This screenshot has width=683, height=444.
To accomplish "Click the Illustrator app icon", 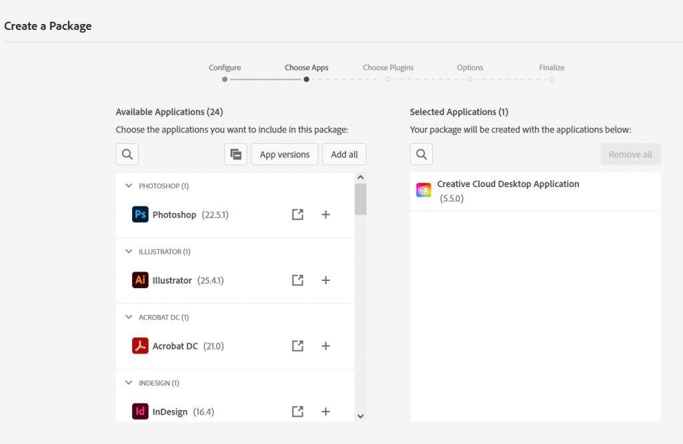I will [139, 280].
